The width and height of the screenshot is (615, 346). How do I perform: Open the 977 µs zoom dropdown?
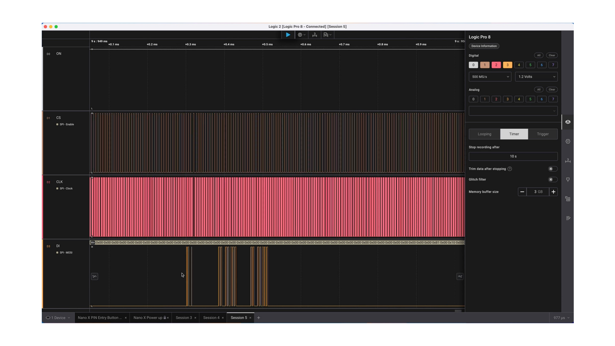[x=561, y=318]
